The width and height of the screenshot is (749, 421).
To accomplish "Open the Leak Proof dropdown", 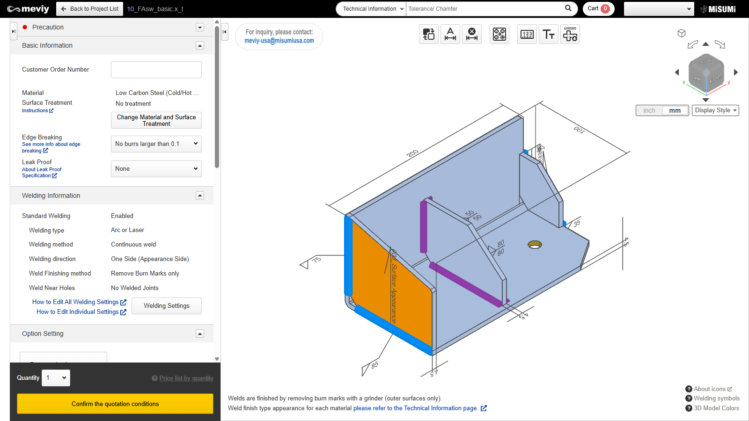I will (x=156, y=169).
